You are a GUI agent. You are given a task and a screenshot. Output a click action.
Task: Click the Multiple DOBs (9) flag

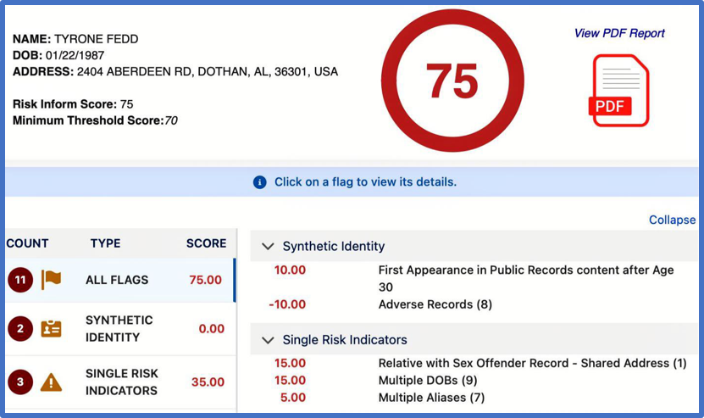428,380
